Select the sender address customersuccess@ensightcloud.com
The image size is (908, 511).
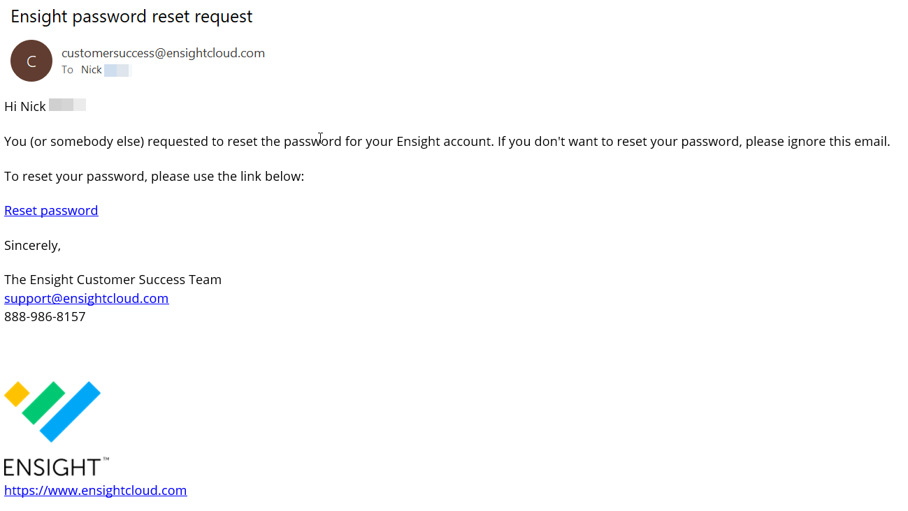pos(163,53)
